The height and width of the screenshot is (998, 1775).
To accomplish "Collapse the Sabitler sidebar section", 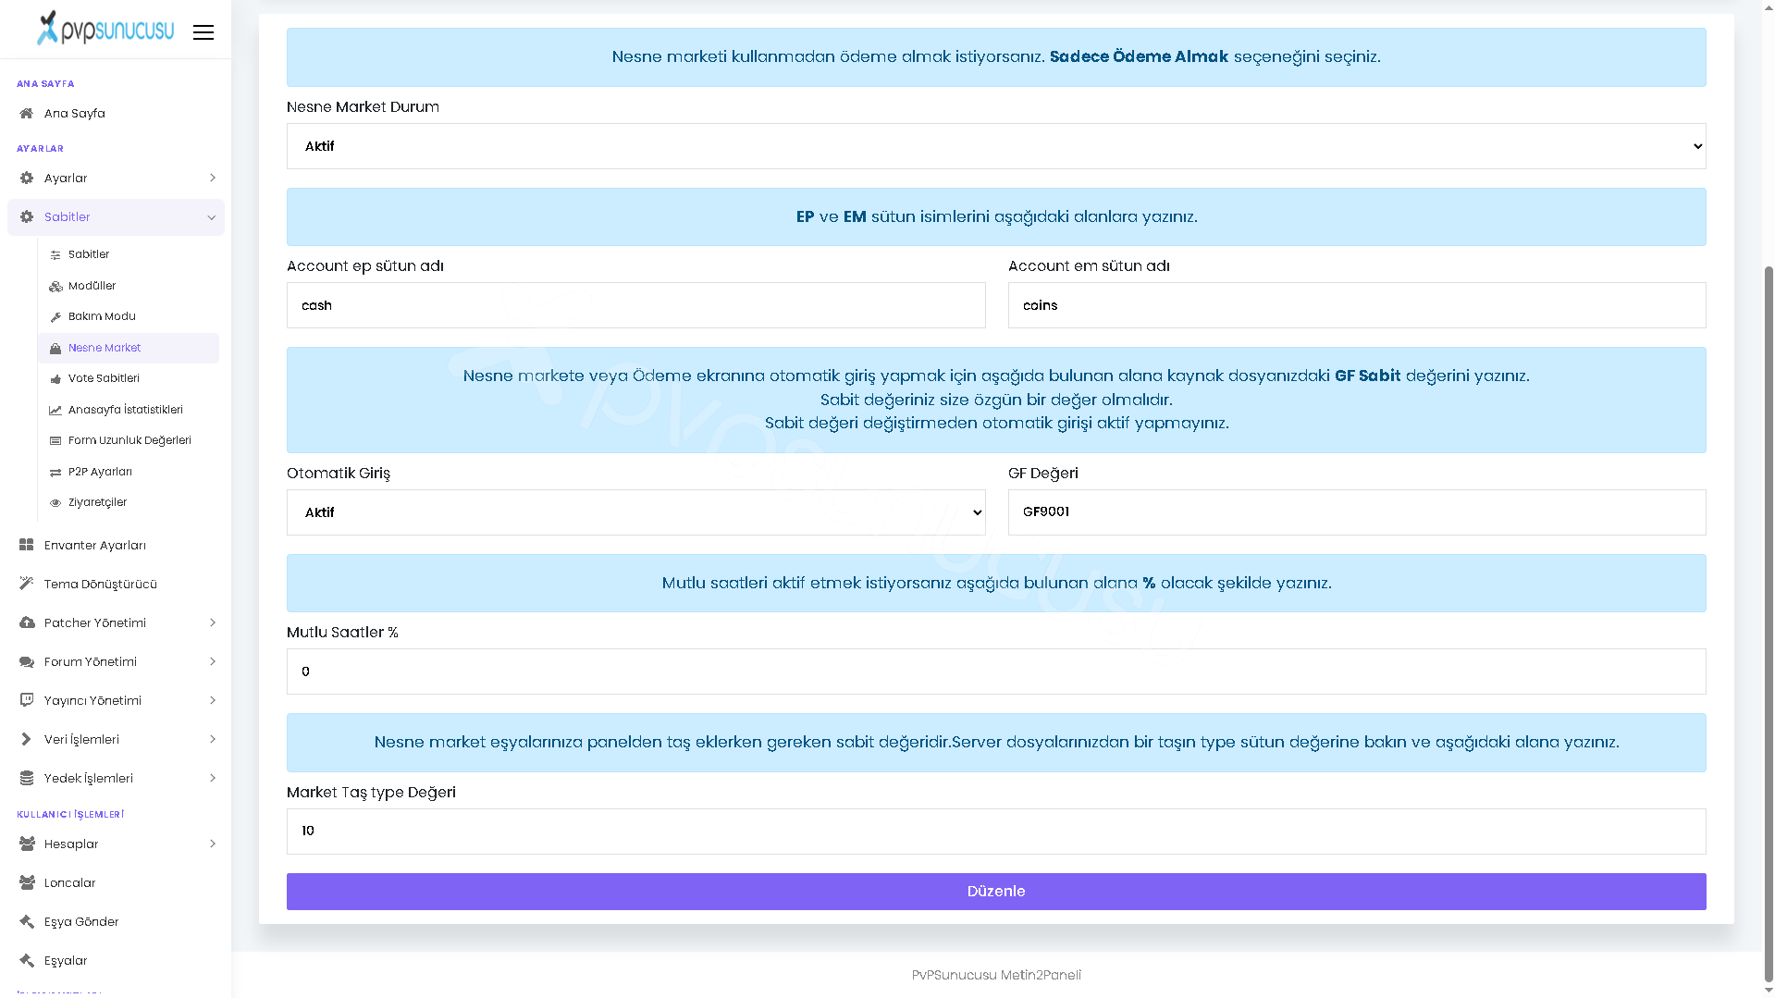I will [x=116, y=217].
